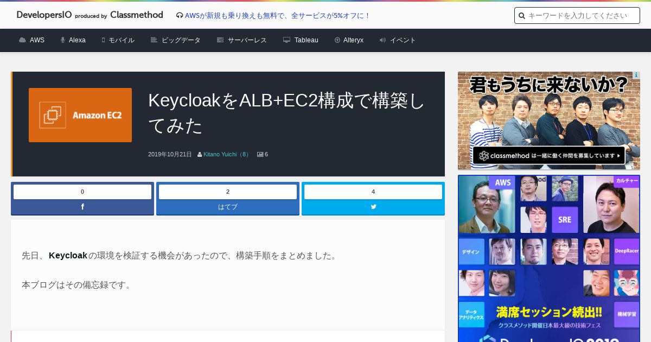Click the sentence 本ブログはその備忘録です。

point(78,284)
